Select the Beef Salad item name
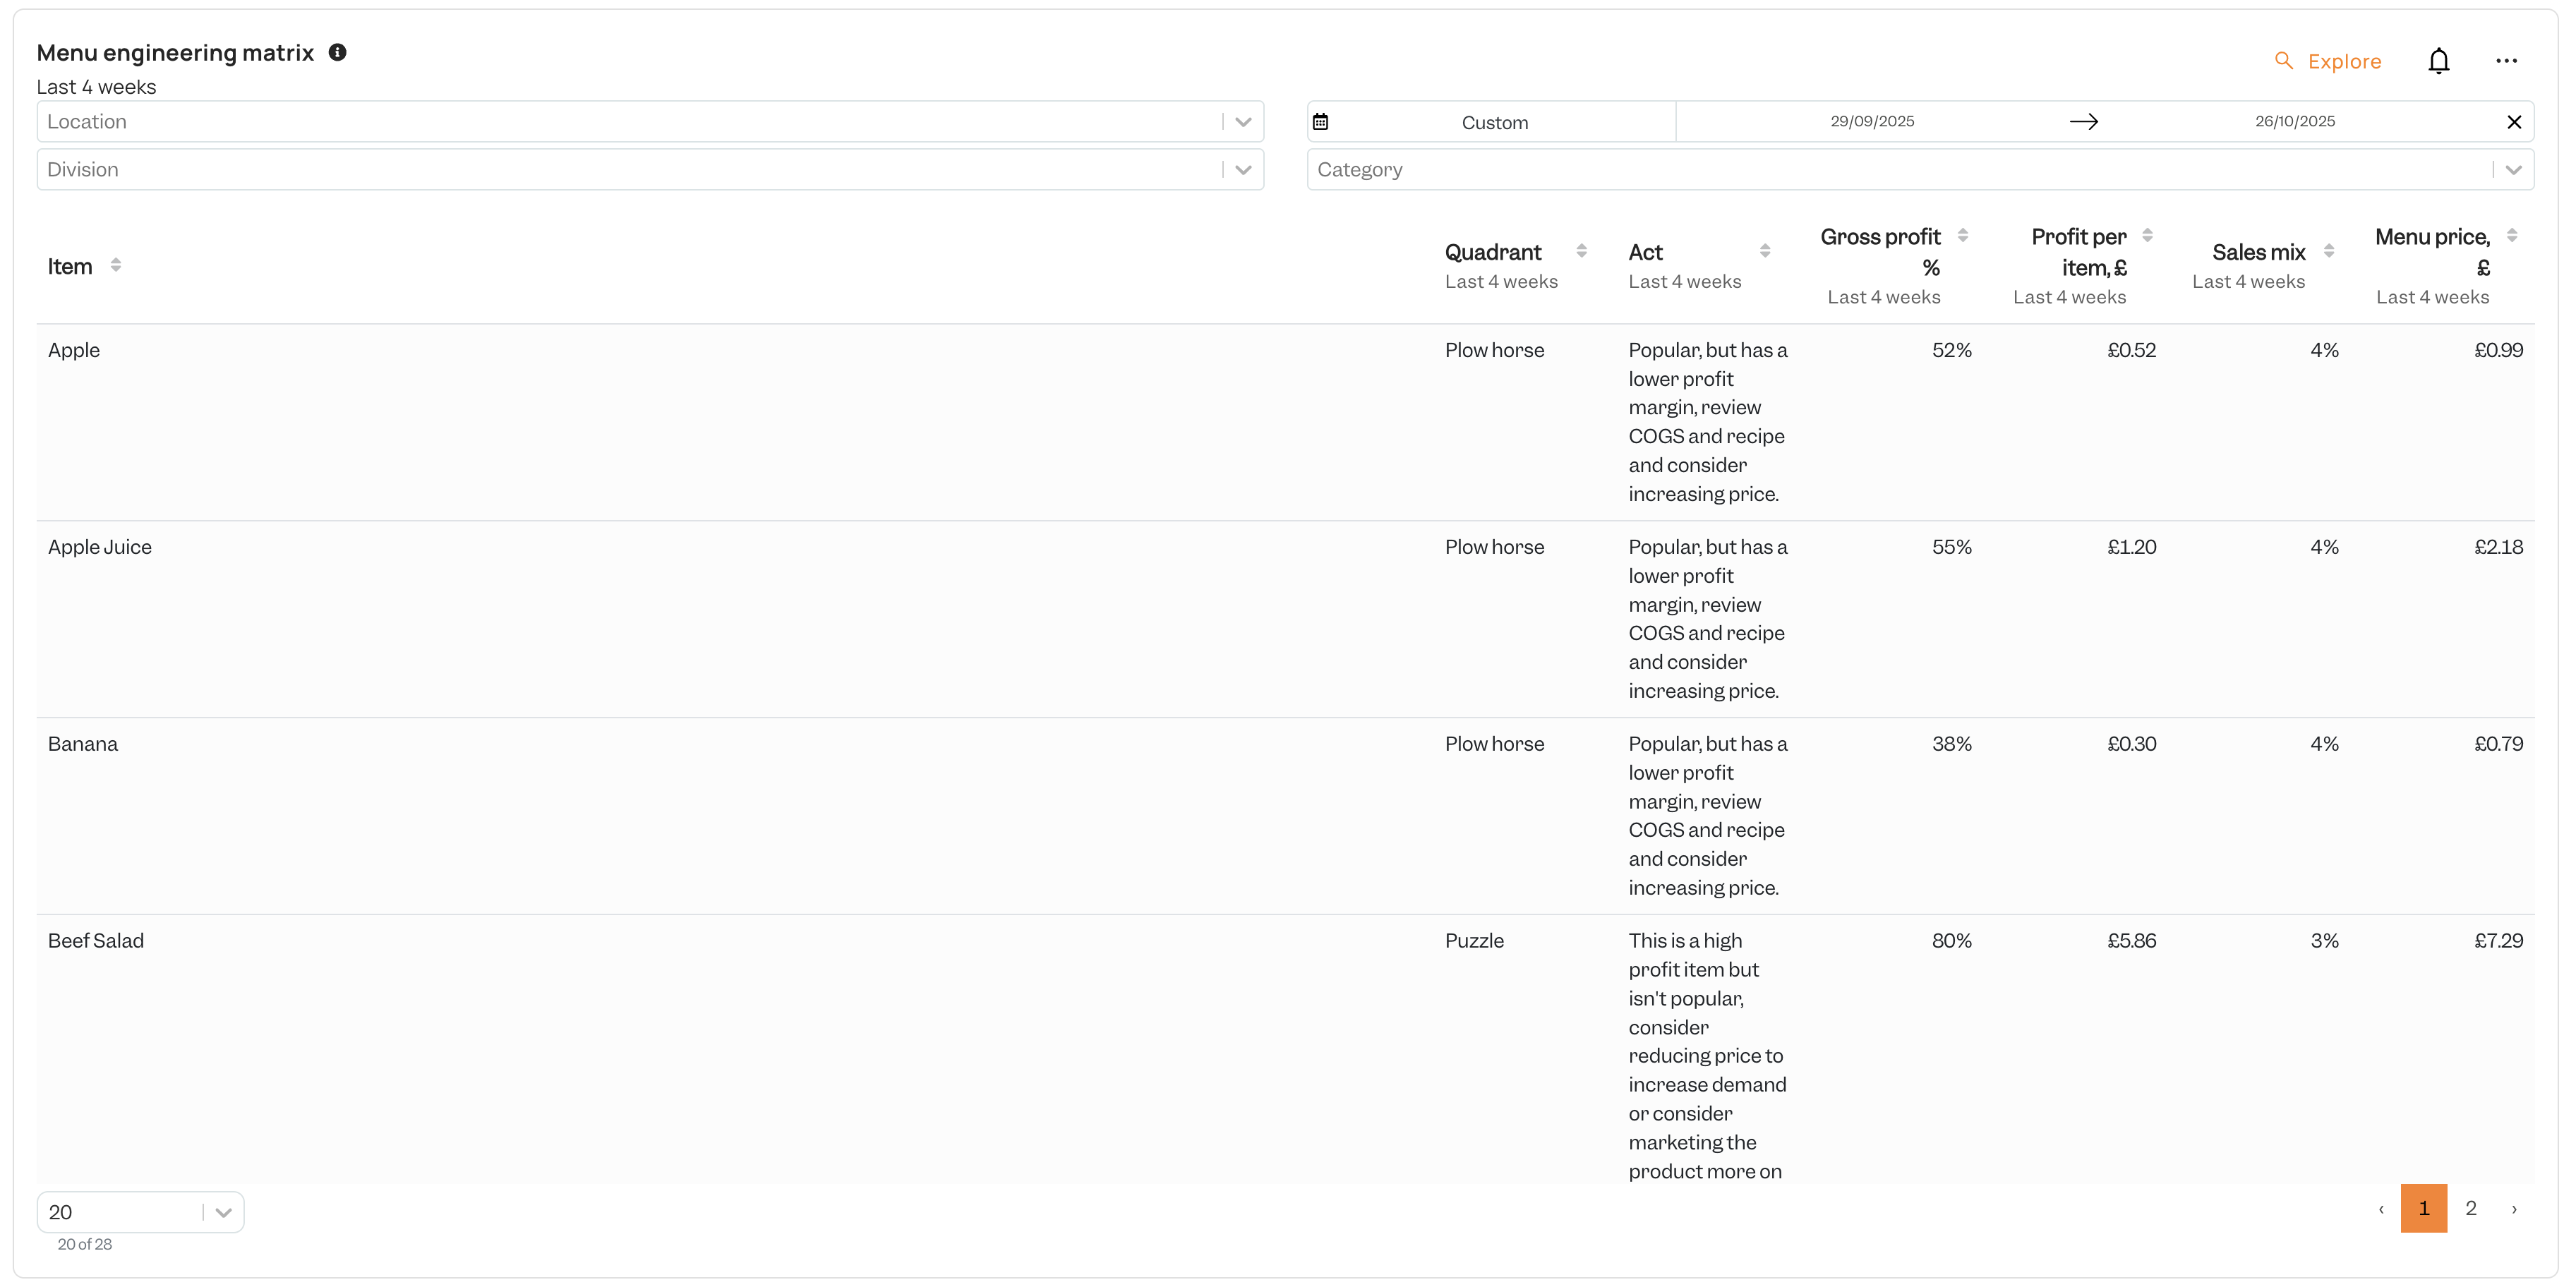This screenshot has width=2576, height=1287. [x=96, y=941]
